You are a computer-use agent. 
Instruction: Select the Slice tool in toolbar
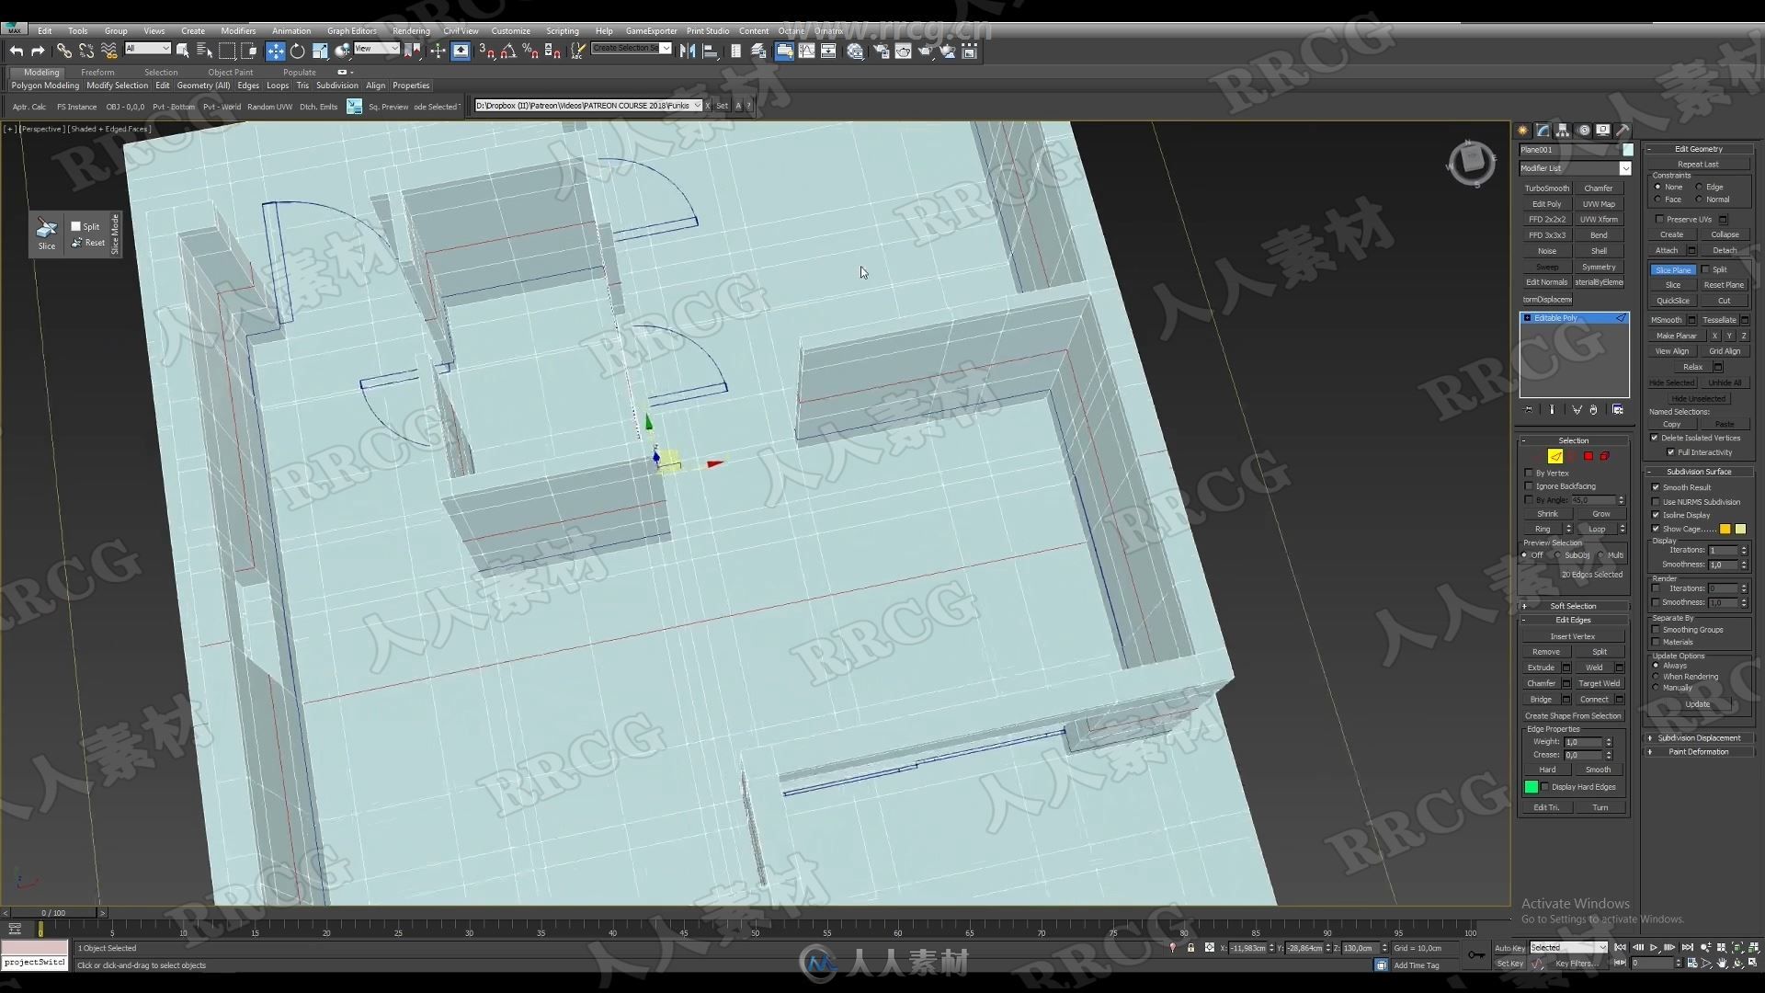coord(46,234)
